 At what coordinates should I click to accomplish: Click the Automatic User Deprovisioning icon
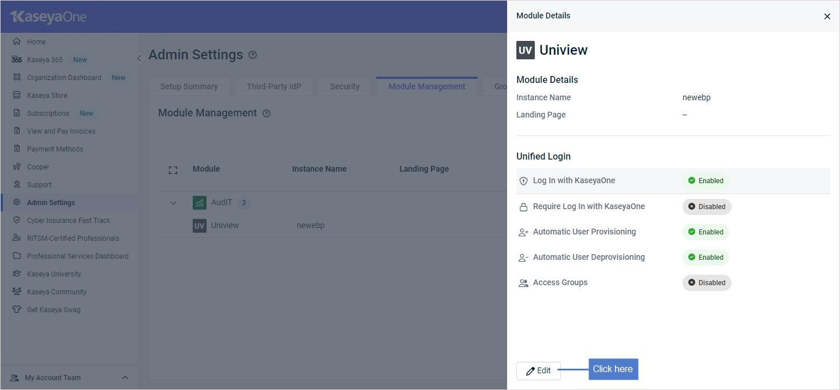coord(524,258)
